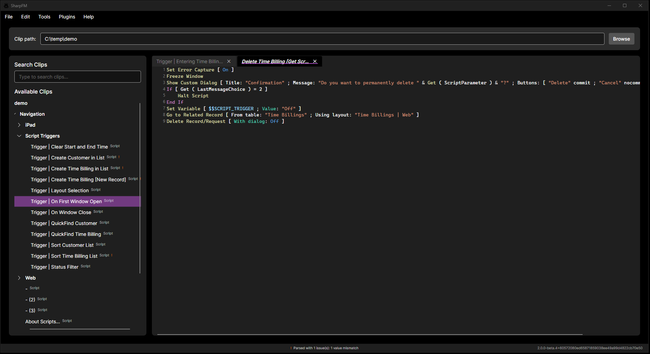Image resolution: width=650 pixels, height=354 pixels.
Task: Open the Edit menu
Action: 25,17
